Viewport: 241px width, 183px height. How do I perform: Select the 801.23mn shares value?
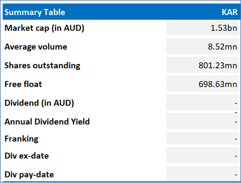pos(218,65)
